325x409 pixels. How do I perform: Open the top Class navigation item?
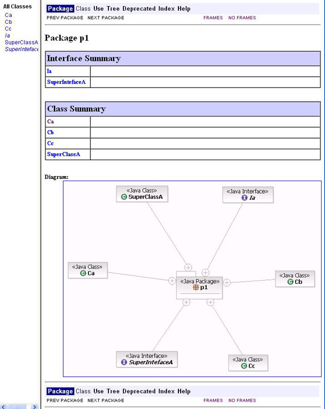[83, 9]
